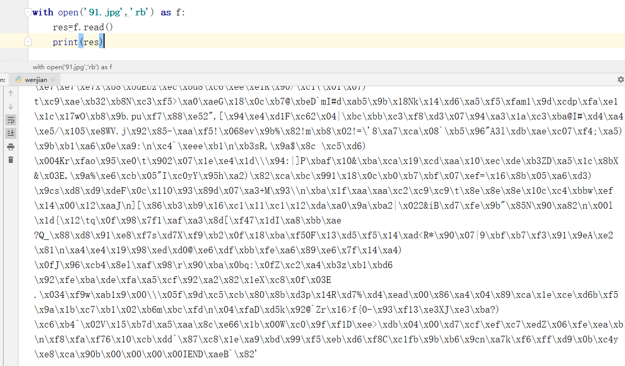Click output line starting "\x81\n\xa4\xe4"
625x366 pixels.
(x=218, y=250)
